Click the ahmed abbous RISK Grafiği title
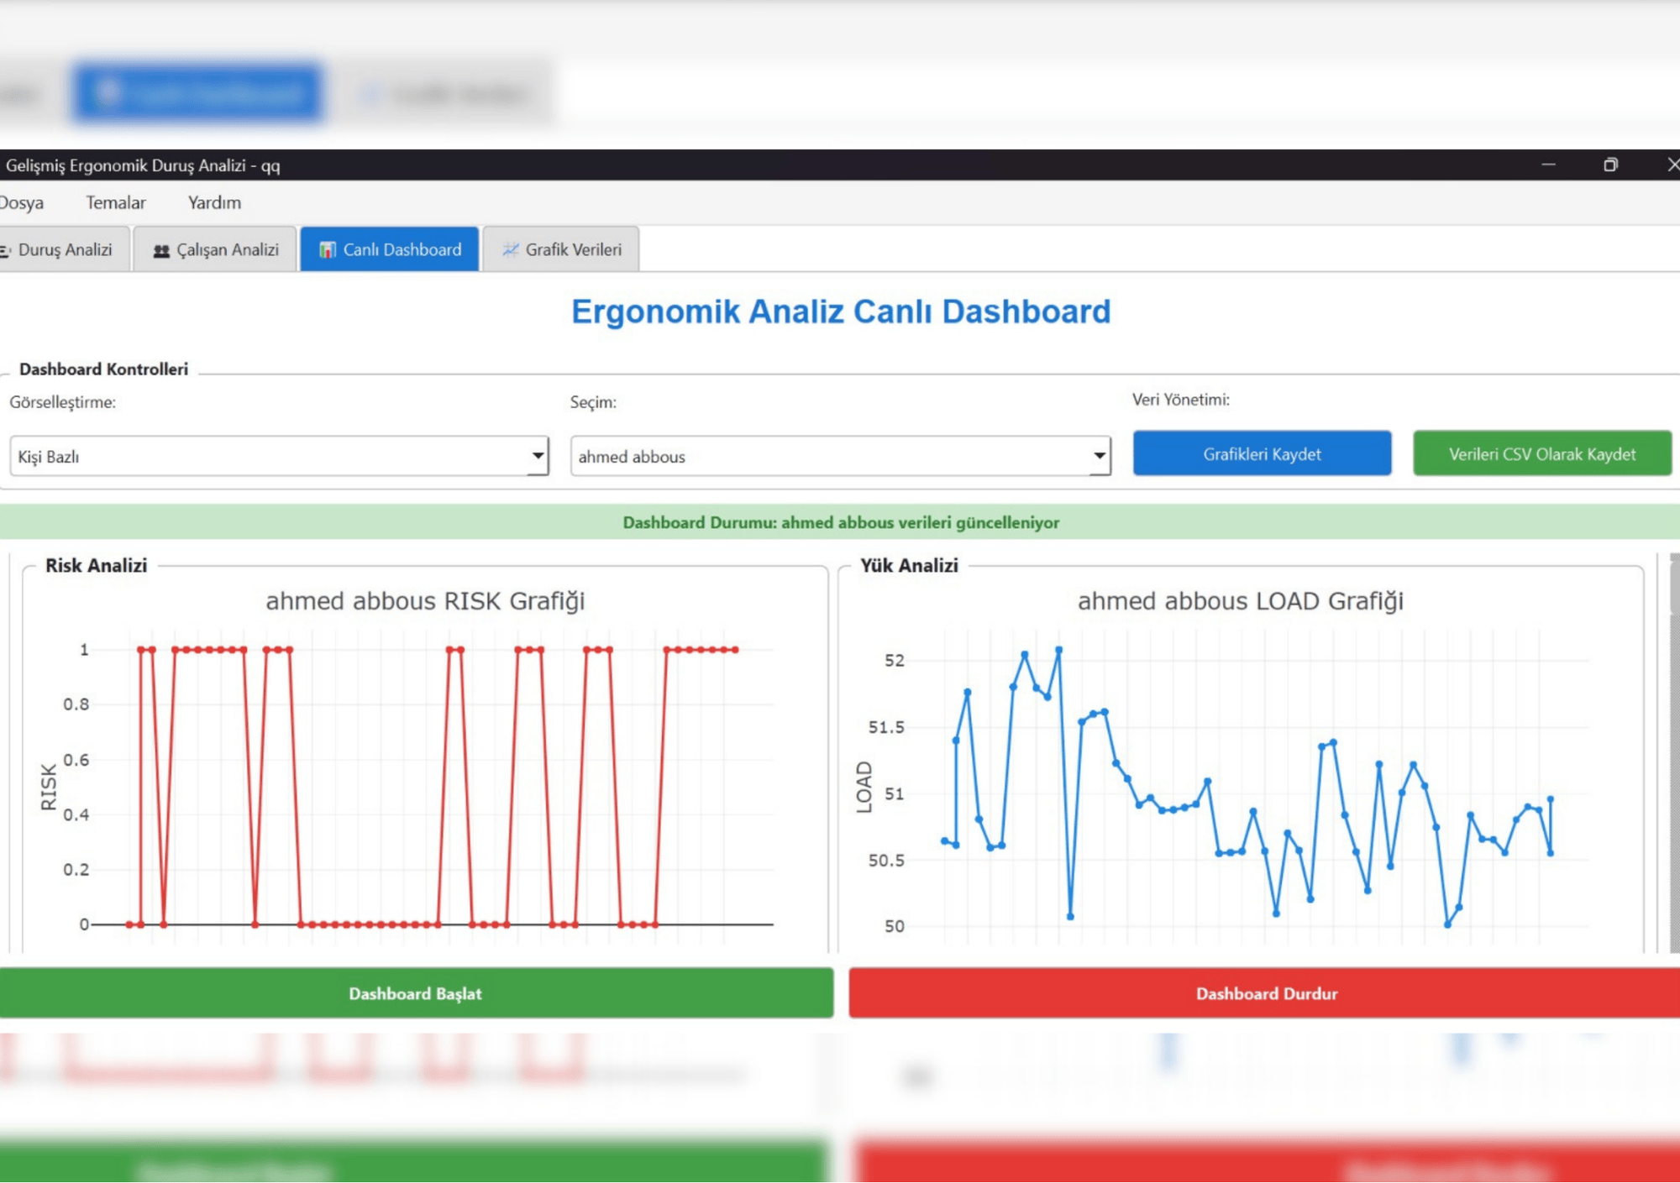This screenshot has width=1680, height=1183. (x=425, y=601)
